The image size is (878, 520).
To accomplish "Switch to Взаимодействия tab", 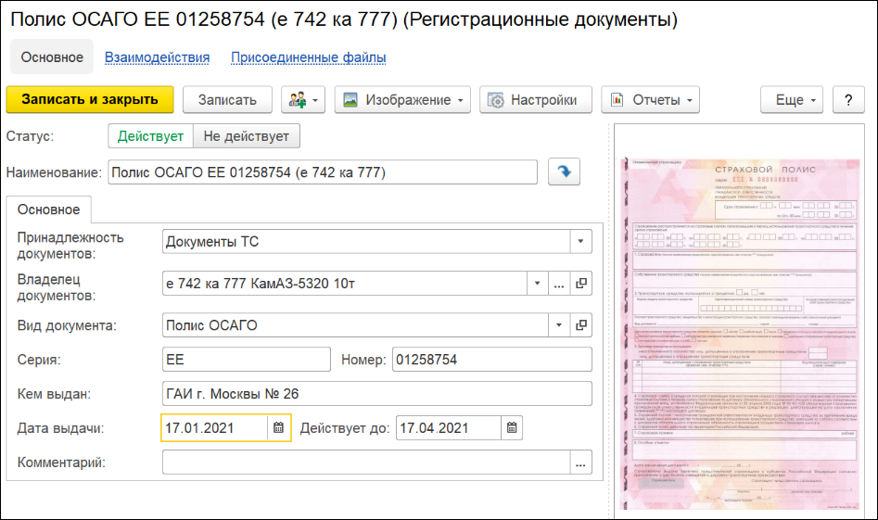I will pyautogui.click(x=157, y=57).
